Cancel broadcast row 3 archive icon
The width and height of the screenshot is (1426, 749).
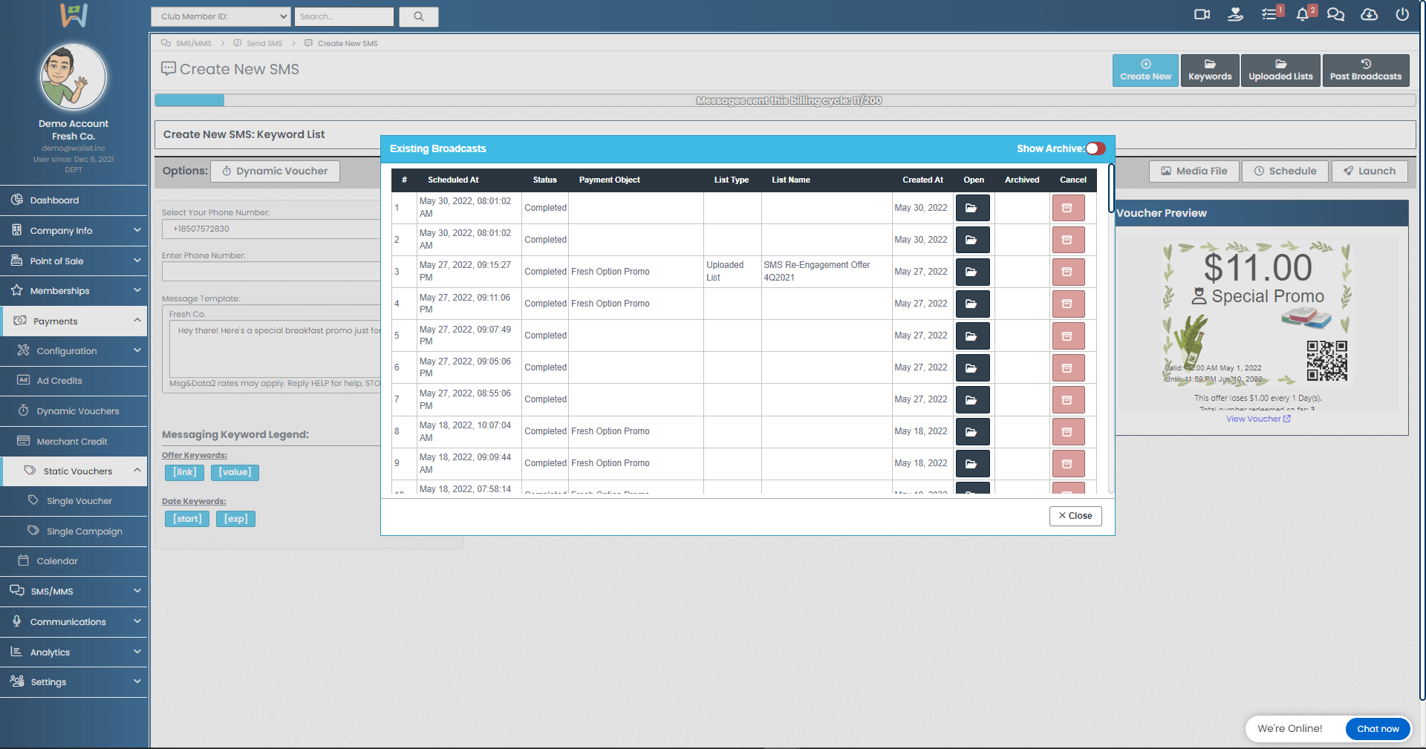coord(1067,272)
